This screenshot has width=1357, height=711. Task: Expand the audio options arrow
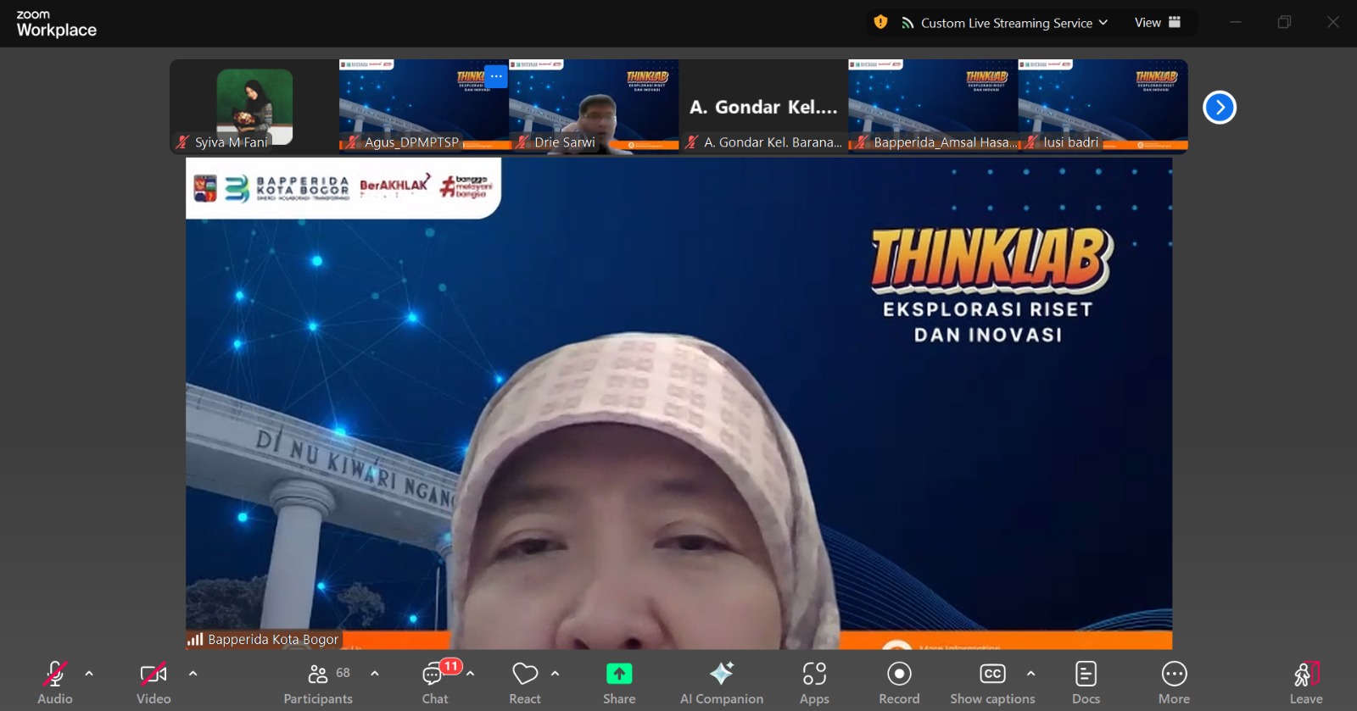point(89,674)
